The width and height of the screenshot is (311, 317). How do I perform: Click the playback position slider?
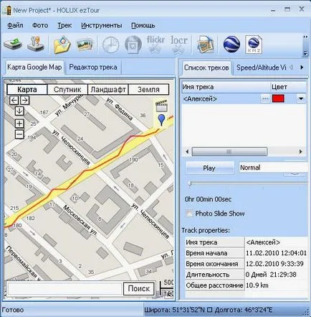point(191,183)
